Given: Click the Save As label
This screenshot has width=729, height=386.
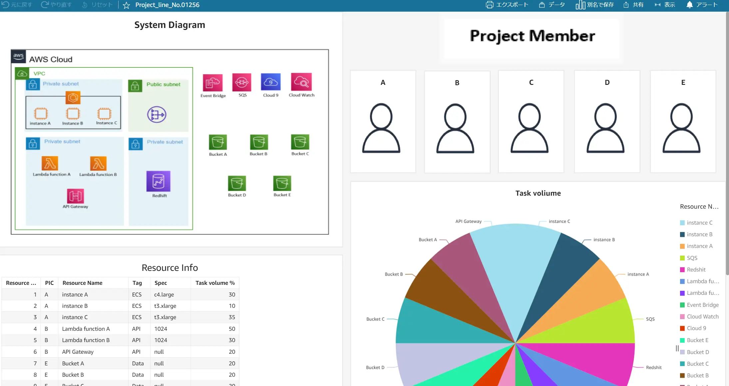Looking at the screenshot, I should coord(600,5).
